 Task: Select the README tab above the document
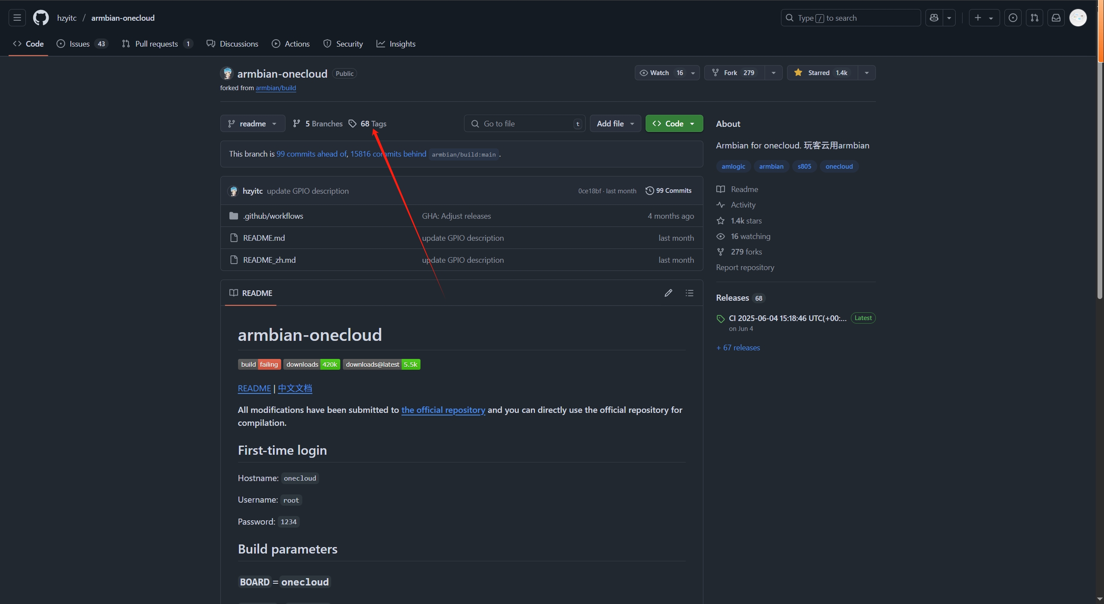251,293
